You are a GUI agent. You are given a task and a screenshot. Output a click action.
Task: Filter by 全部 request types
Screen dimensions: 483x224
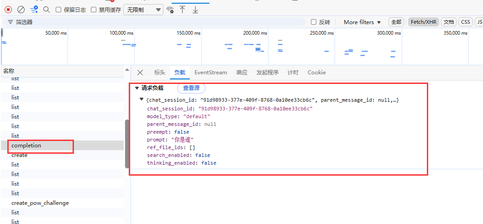(396, 22)
